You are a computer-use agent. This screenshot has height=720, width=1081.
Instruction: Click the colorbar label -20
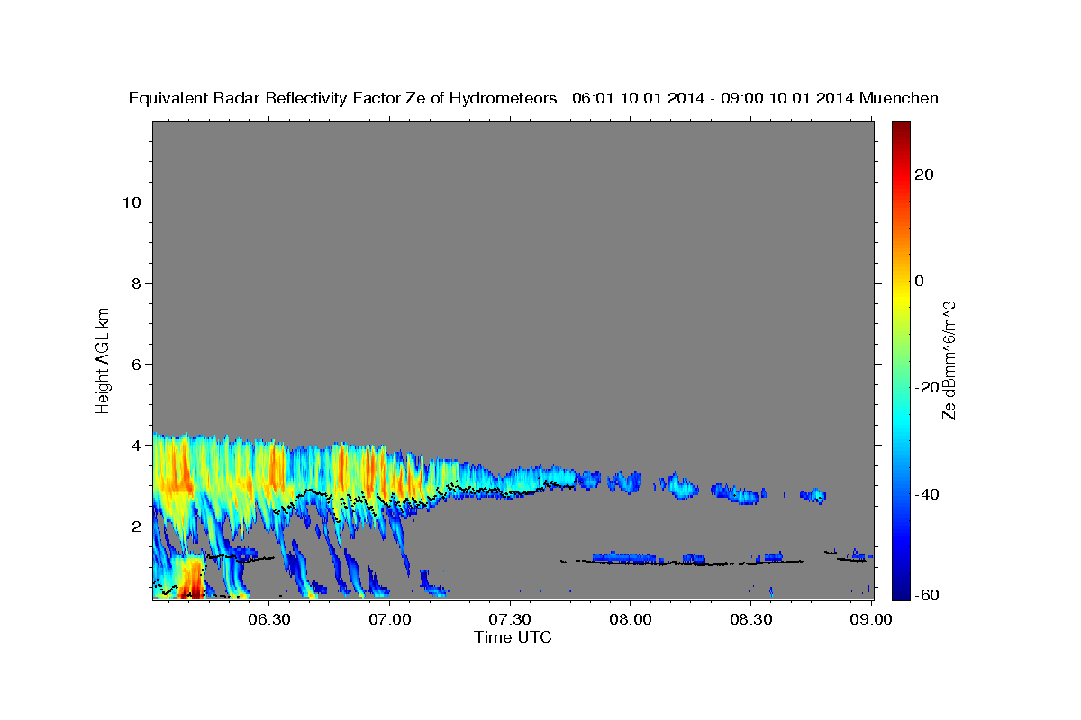(927, 387)
